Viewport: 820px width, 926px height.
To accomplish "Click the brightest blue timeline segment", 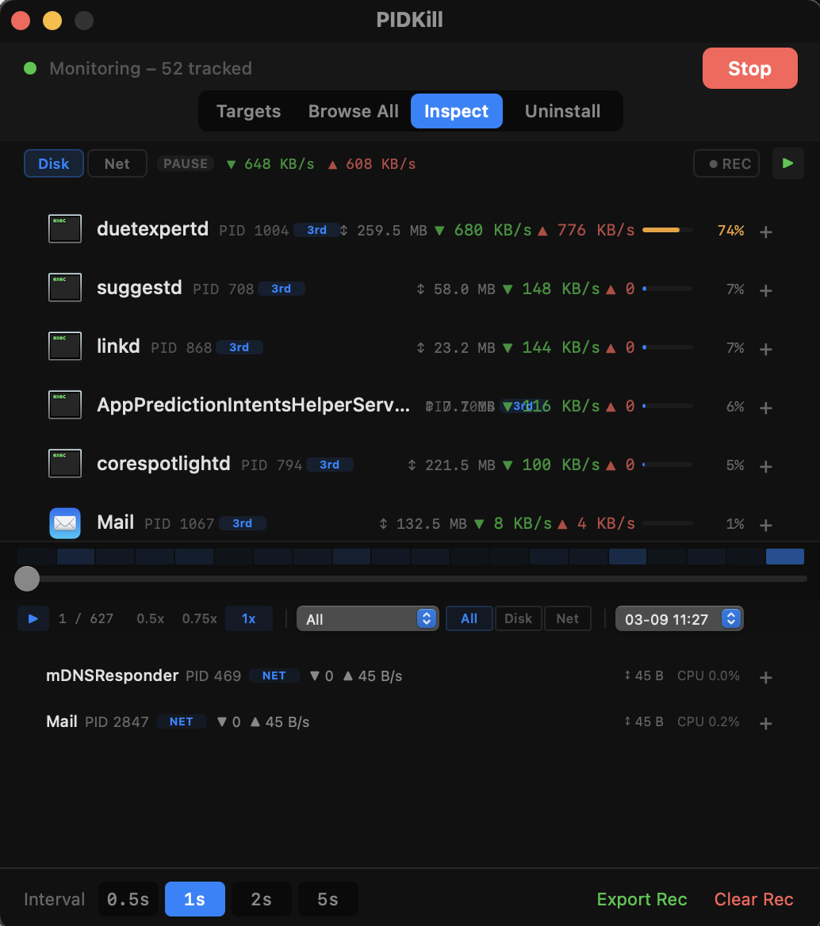I will click(x=785, y=557).
